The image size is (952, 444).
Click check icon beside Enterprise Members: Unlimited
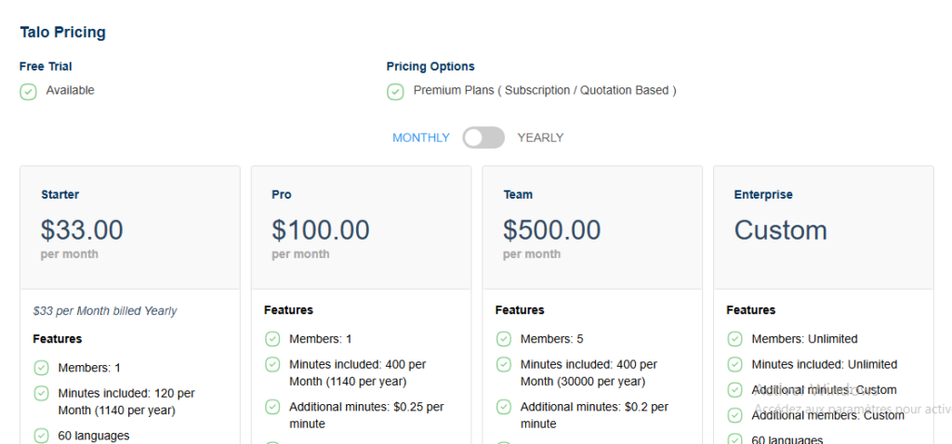click(x=735, y=339)
